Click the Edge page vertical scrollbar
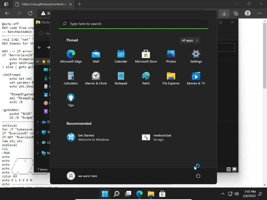This screenshot has width=267, height=200. (264, 56)
